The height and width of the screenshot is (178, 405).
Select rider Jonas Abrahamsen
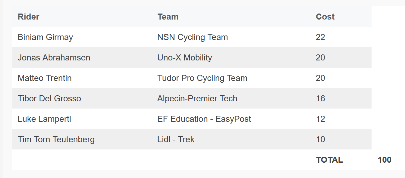coord(54,58)
